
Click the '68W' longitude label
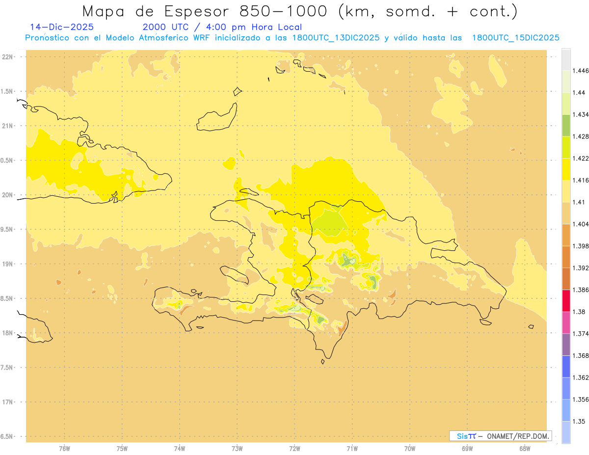point(525,449)
